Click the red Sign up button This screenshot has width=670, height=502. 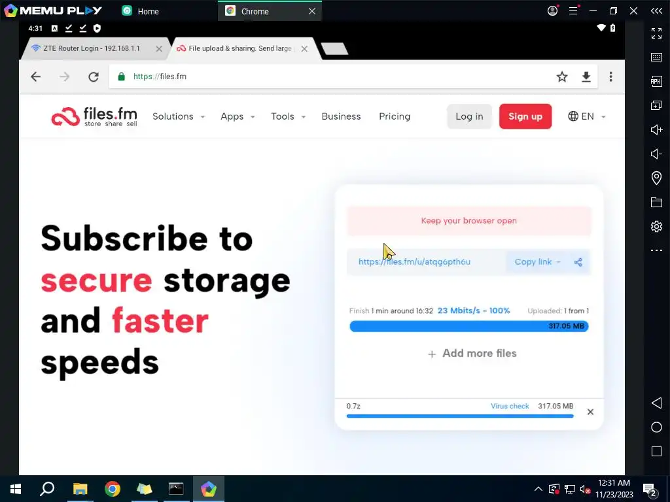click(x=525, y=116)
